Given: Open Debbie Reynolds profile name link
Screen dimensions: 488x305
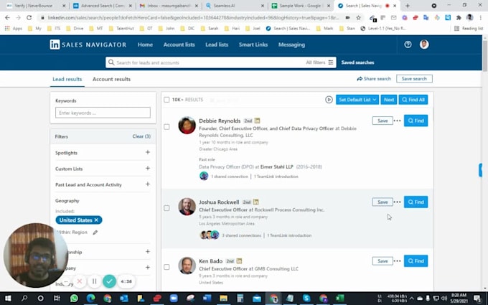Looking at the screenshot, I should (220, 121).
